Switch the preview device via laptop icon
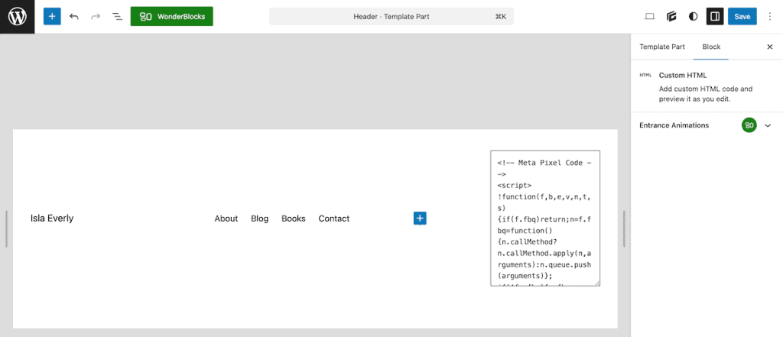Viewport: 783px width, 337px height. pyautogui.click(x=649, y=17)
